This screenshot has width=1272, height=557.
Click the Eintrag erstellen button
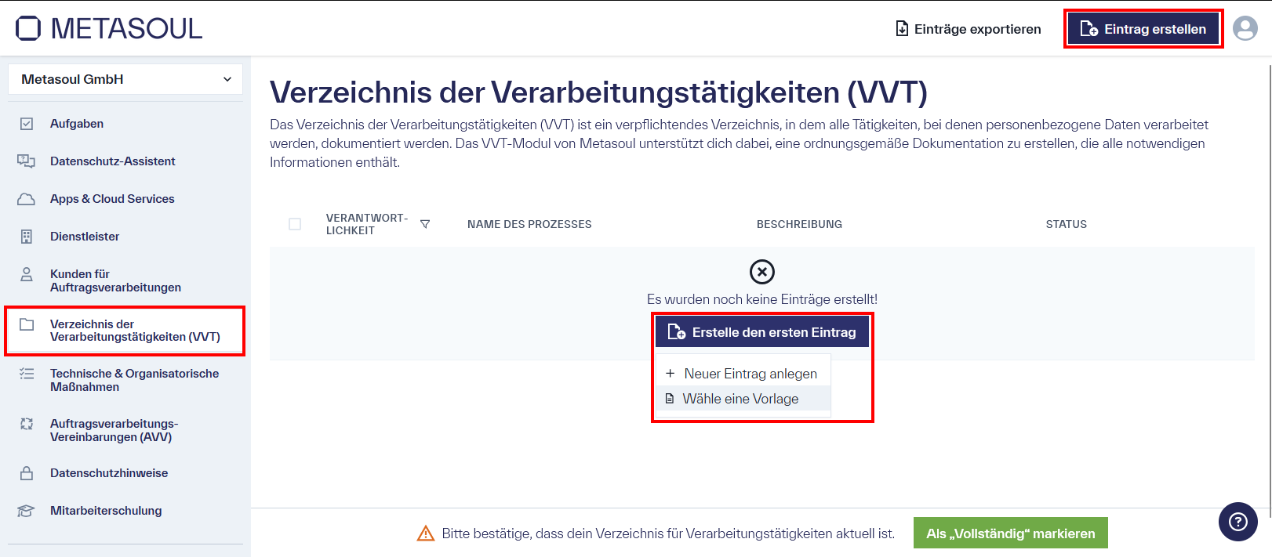tap(1143, 29)
